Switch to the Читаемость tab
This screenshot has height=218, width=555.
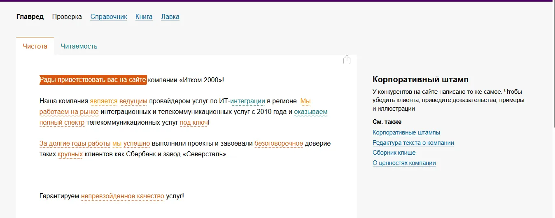79,46
